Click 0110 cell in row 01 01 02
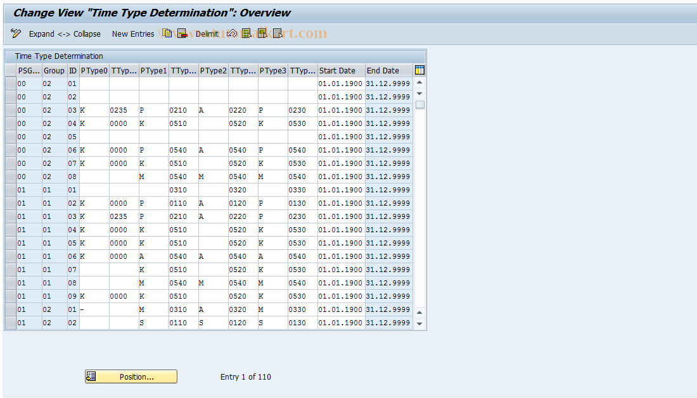 point(184,203)
